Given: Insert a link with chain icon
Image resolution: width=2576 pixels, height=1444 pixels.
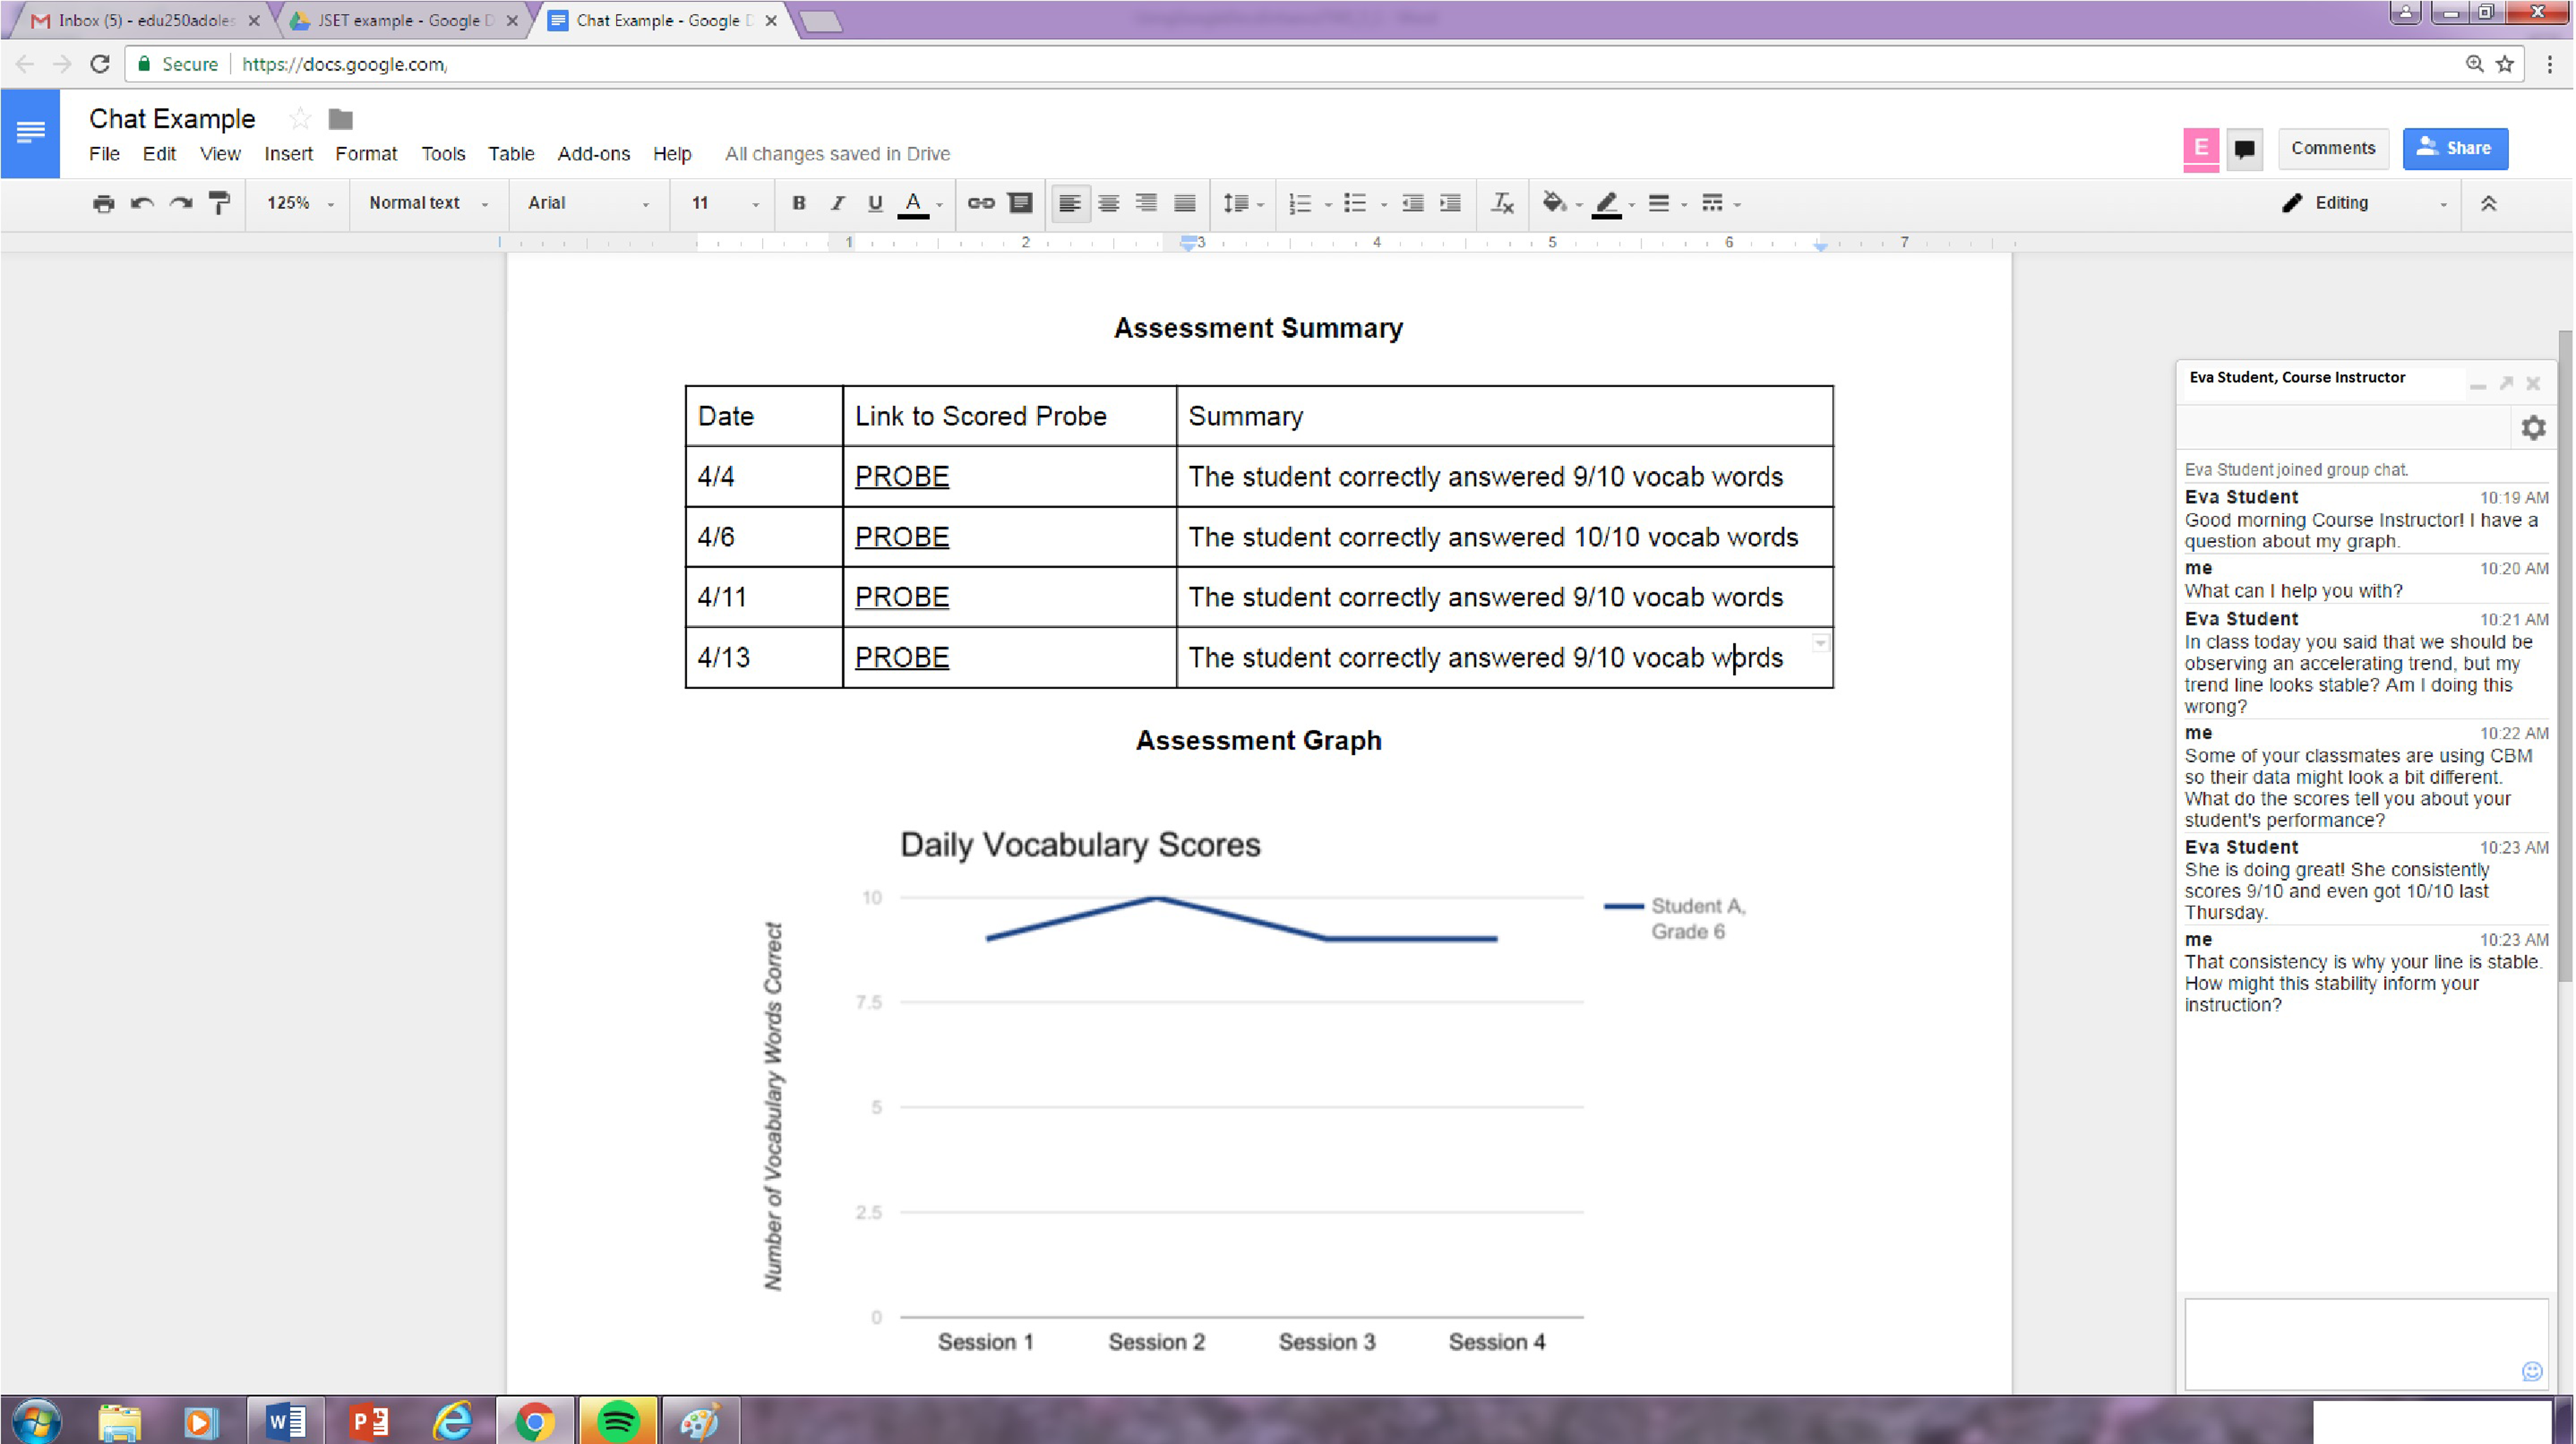Looking at the screenshot, I should (x=981, y=203).
